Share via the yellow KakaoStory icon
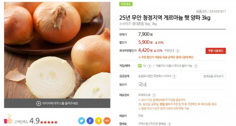Image resolution: width=236 pixels, height=126 pixels. click(x=98, y=121)
